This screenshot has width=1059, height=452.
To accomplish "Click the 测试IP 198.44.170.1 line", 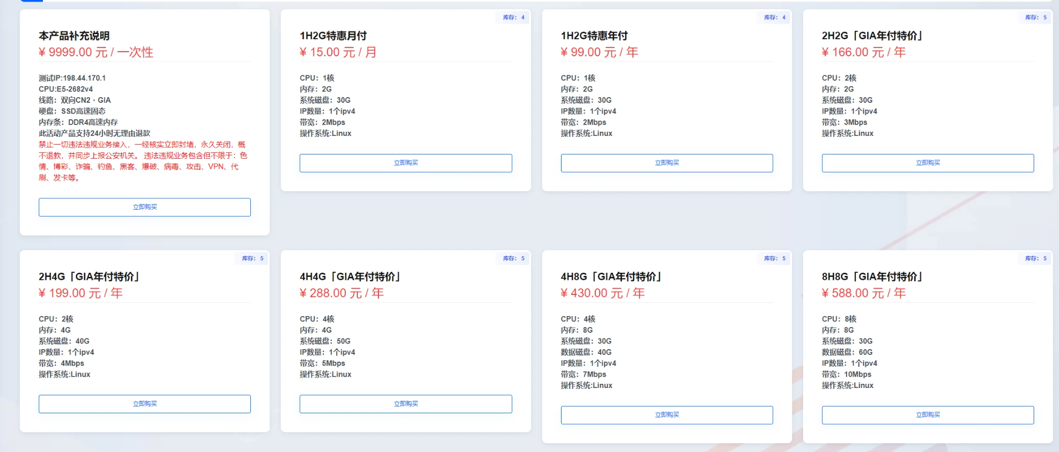I will click(x=72, y=78).
